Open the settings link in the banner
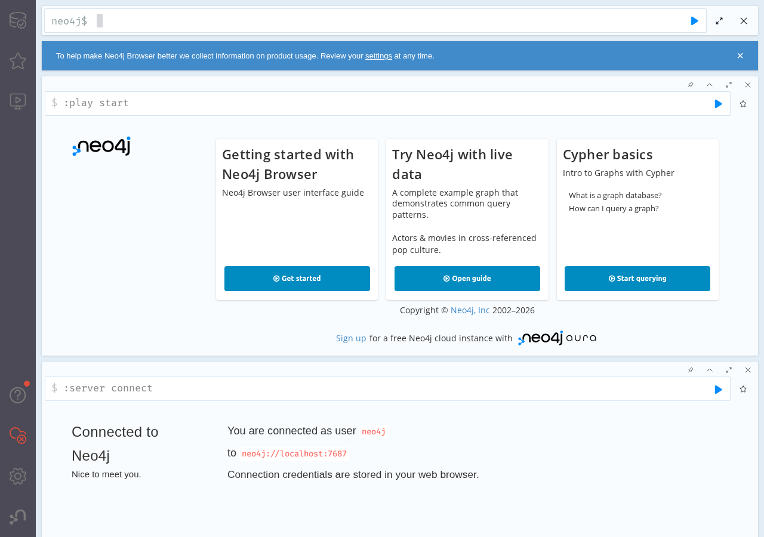This screenshot has width=764, height=537. (x=378, y=56)
